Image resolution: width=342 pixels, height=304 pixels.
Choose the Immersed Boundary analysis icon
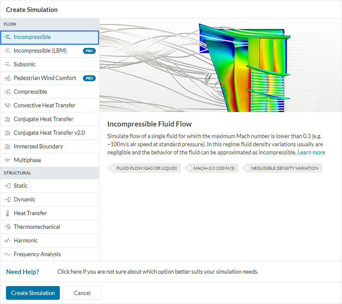click(x=7, y=146)
